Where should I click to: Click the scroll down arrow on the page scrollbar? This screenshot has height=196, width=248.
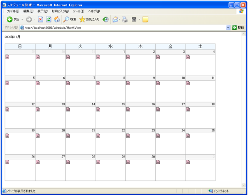pyautogui.click(x=243, y=185)
